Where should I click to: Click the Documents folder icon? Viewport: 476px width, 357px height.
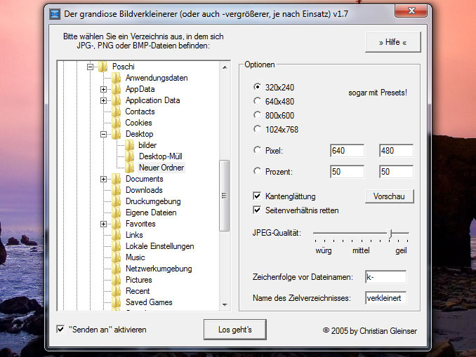117,179
